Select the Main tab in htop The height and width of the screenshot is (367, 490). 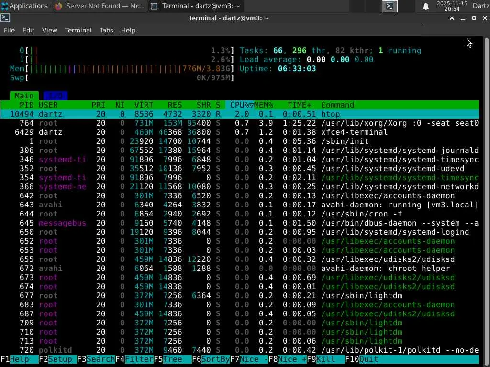[x=24, y=96]
